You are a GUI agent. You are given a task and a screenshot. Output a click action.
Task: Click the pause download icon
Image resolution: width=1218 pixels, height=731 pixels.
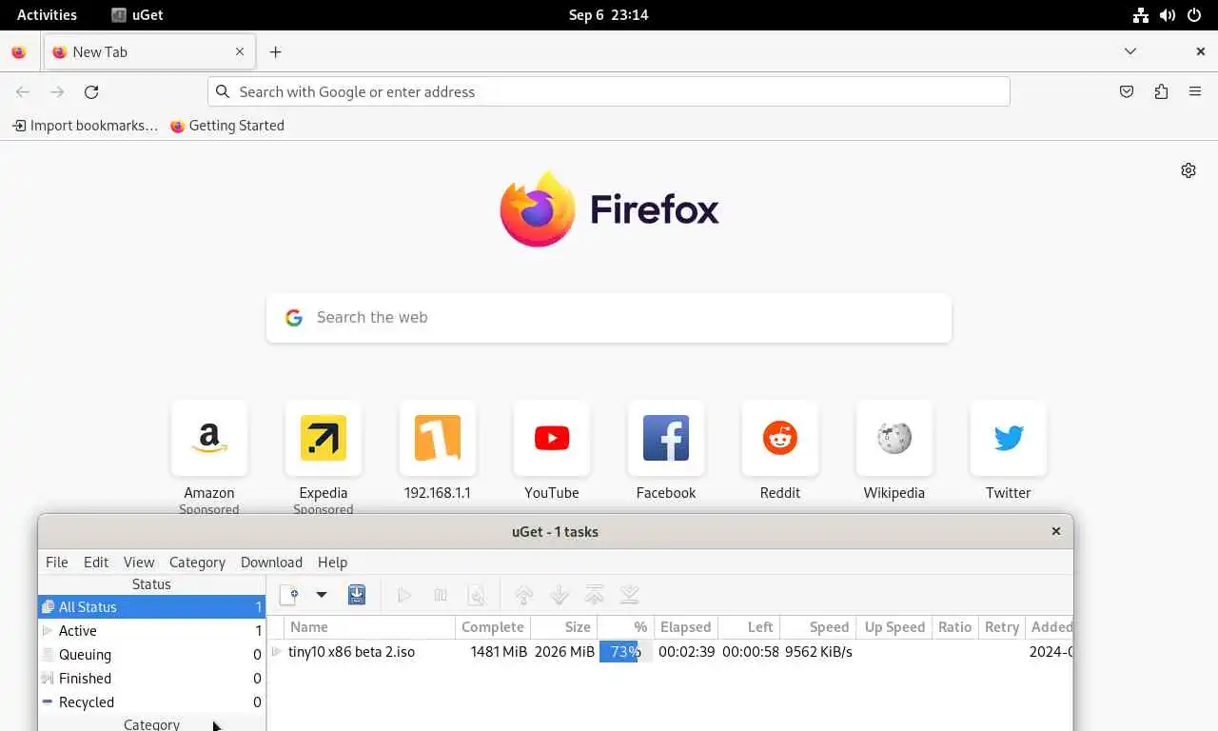[x=441, y=595]
